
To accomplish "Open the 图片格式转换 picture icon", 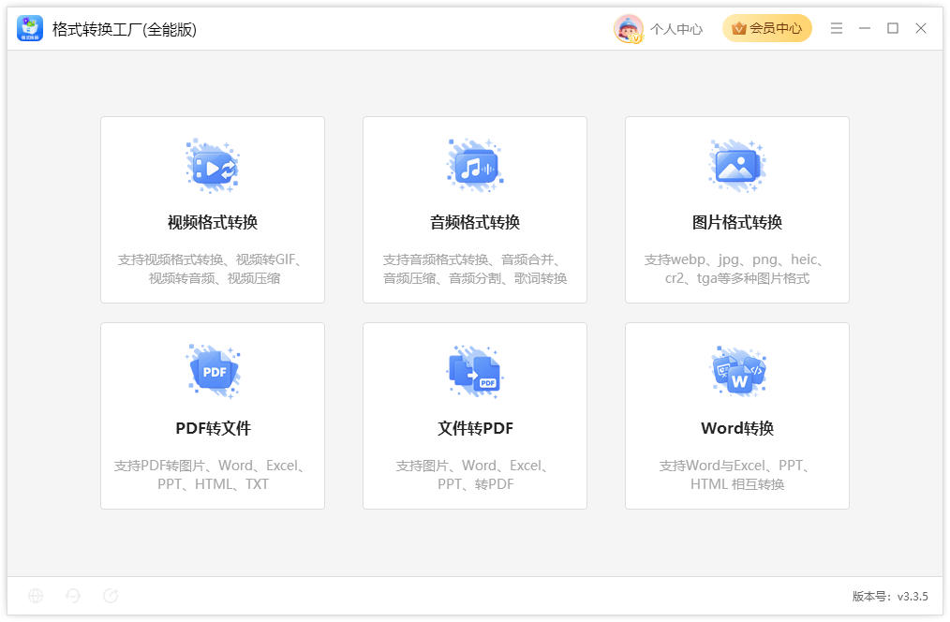I will pyautogui.click(x=737, y=166).
